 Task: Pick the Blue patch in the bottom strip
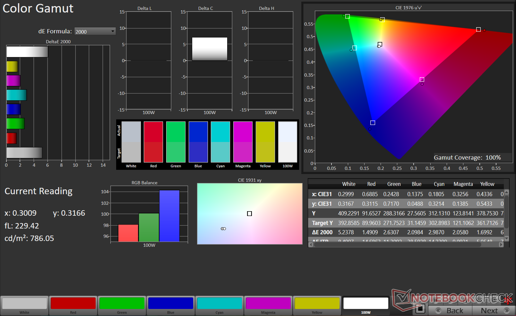[x=171, y=304]
